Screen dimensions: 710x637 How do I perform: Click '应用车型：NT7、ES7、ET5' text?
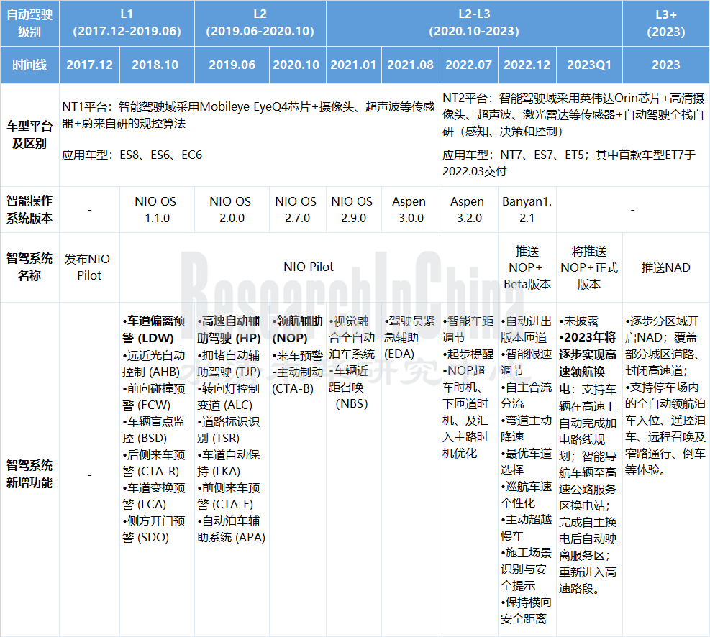click(x=569, y=163)
